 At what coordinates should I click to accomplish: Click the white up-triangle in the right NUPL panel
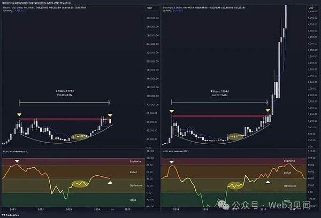click(268, 183)
